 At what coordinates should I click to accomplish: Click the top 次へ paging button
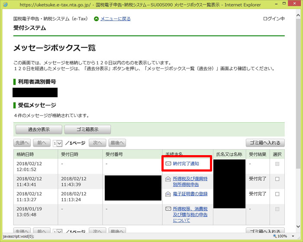click(97, 143)
